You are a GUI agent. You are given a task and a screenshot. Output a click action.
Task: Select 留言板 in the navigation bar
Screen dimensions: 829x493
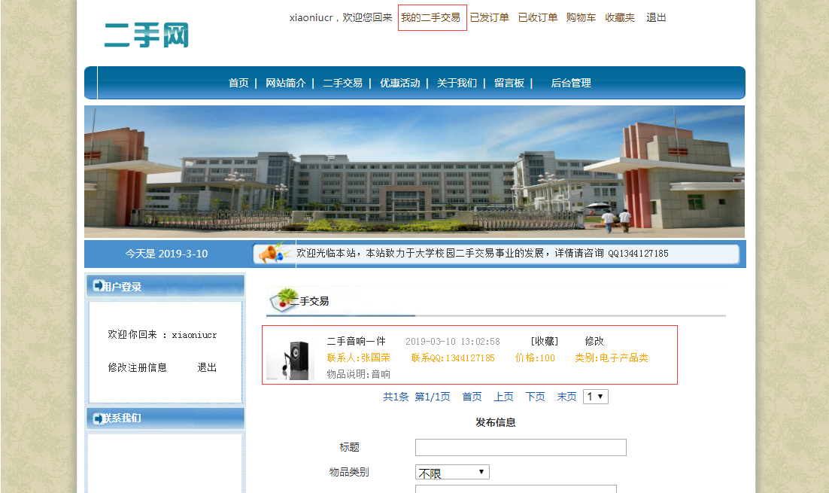(x=509, y=83)
